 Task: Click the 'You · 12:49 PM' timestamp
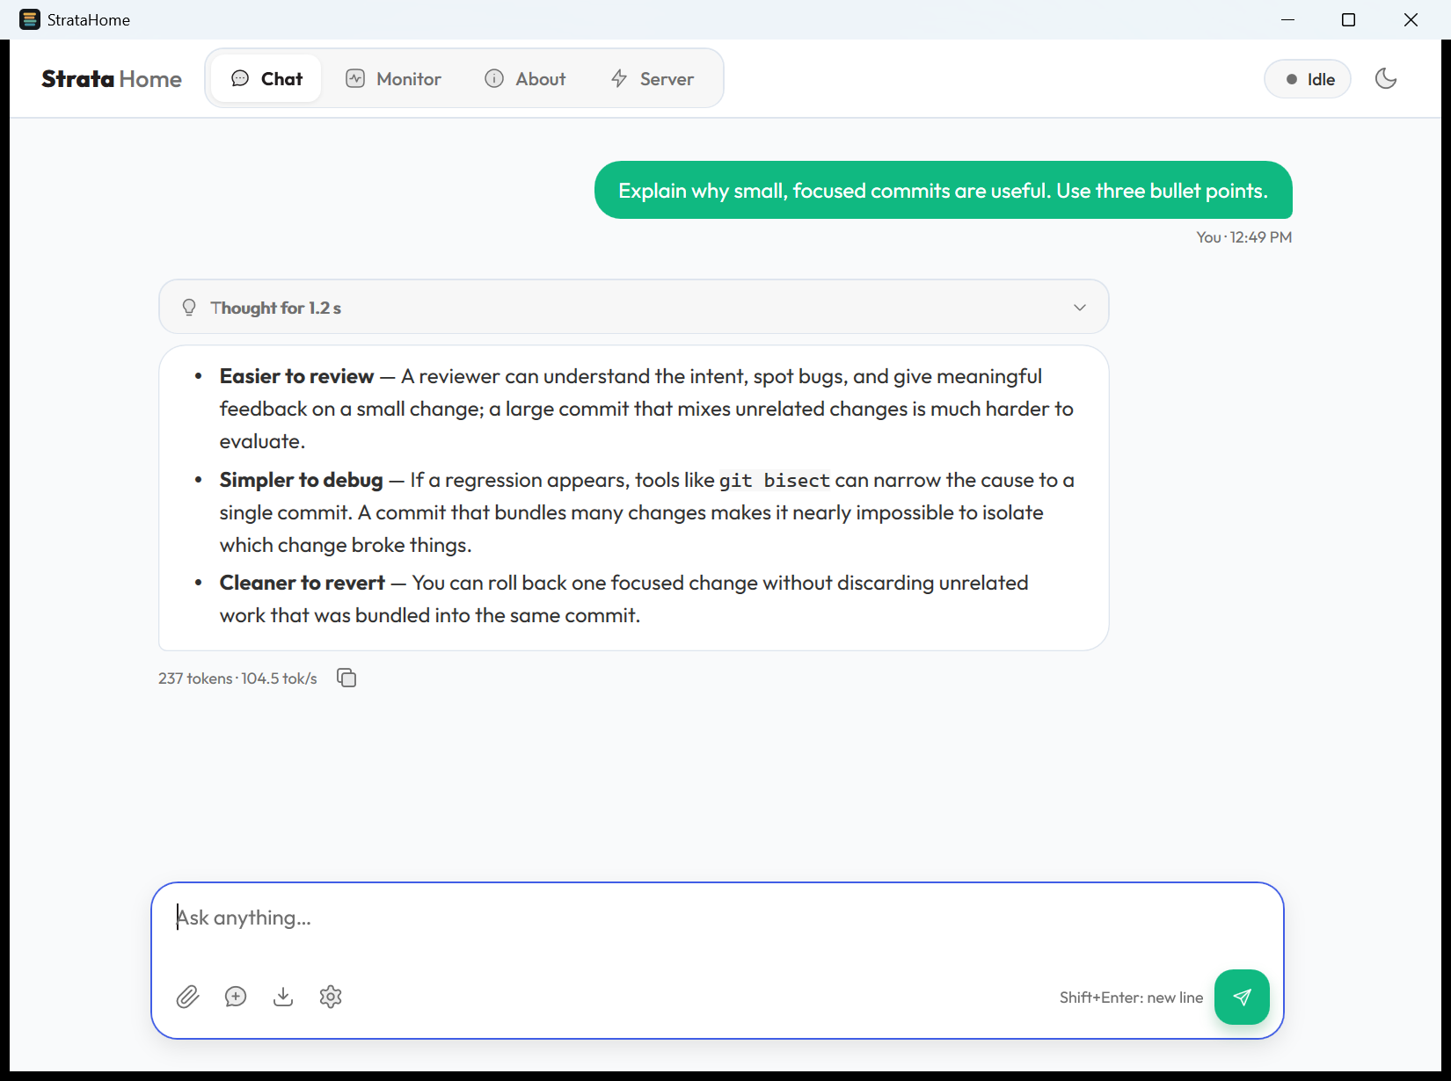click(x=1244, y=237)
